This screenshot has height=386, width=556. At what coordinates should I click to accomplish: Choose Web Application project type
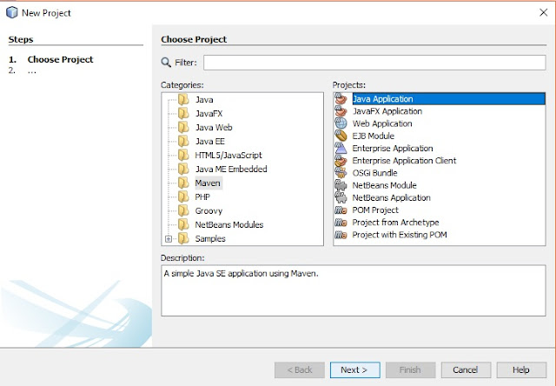click(x=382, y=123)
